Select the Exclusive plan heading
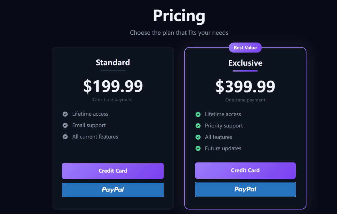This screenshot has width=337, height=214. [245, 63]
